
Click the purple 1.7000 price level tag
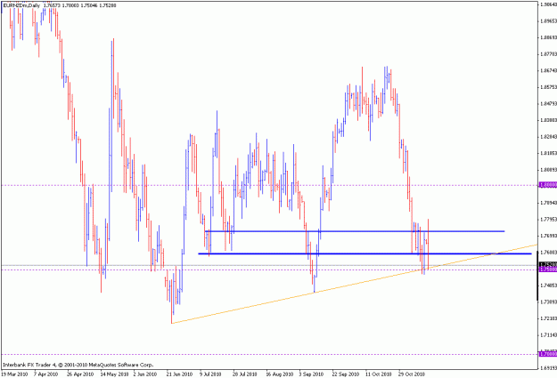click(x=548, y=354)
